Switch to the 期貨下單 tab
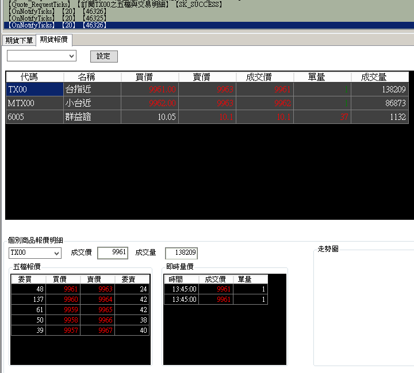 (x=19, y=40)
